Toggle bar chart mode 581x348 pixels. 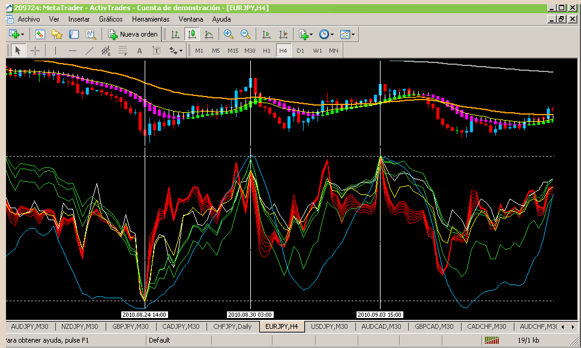175,35
